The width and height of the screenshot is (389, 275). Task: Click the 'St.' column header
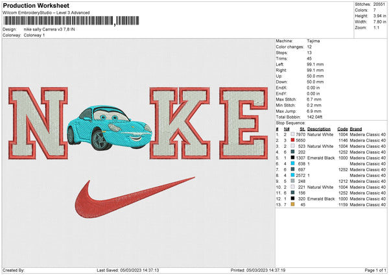(302, 129)
